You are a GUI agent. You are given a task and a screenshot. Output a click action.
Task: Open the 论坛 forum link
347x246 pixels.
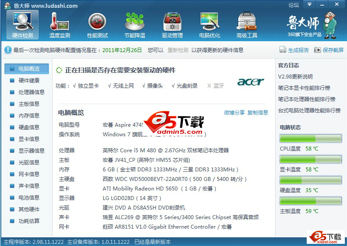tap(293, 5)
